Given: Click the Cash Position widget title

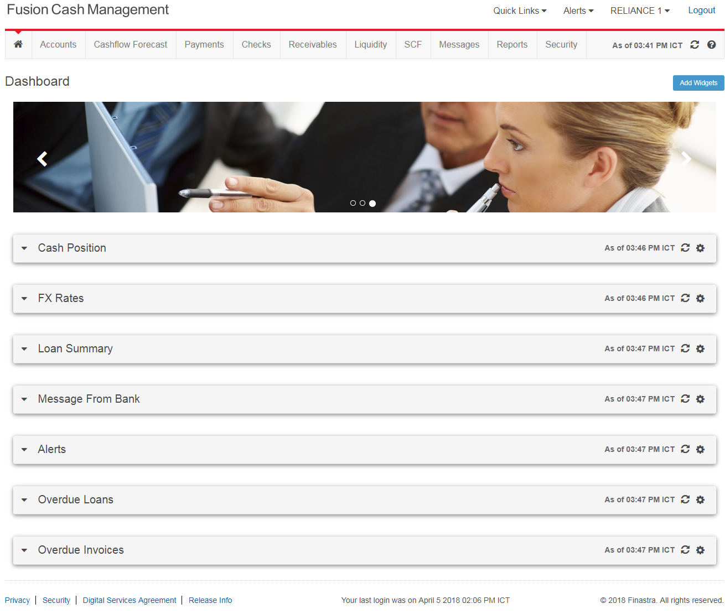Looking at the screenshot, I should click(72, 248).
